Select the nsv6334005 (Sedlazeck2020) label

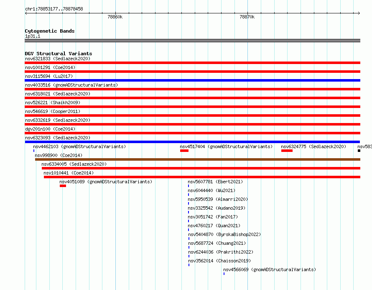(74, 164)
